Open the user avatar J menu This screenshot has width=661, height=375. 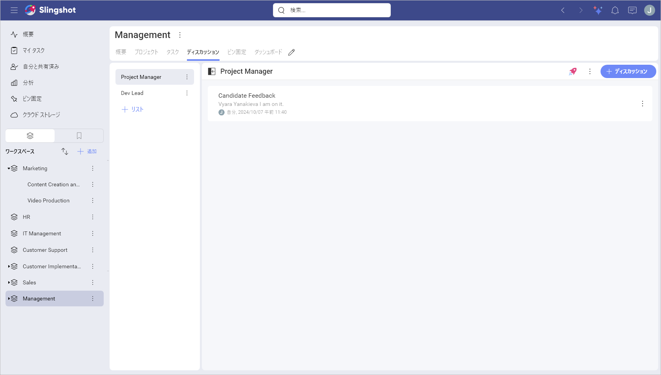tap(650, 11)
